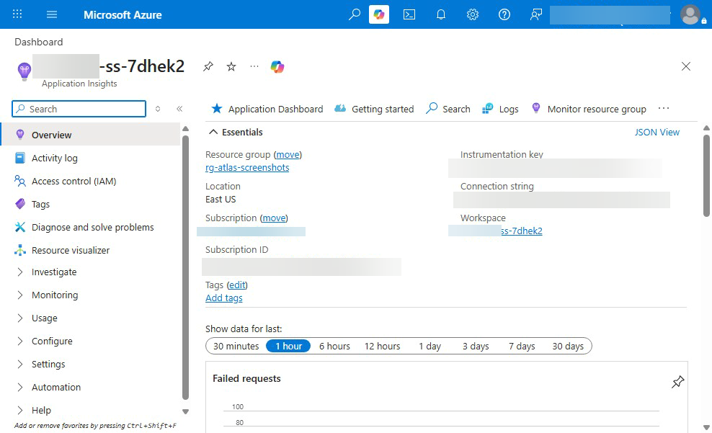Open rg-atlas-screenshots resource group link
This screenshot has width=712, height=433.
click(x=247, y=167)
